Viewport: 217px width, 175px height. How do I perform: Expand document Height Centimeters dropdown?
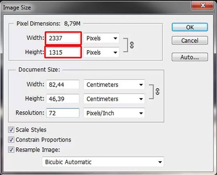114,99
